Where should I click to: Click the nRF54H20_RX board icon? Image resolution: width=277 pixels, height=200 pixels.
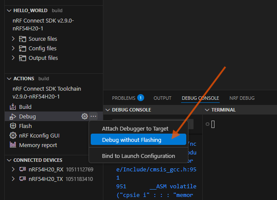point(23,169)
